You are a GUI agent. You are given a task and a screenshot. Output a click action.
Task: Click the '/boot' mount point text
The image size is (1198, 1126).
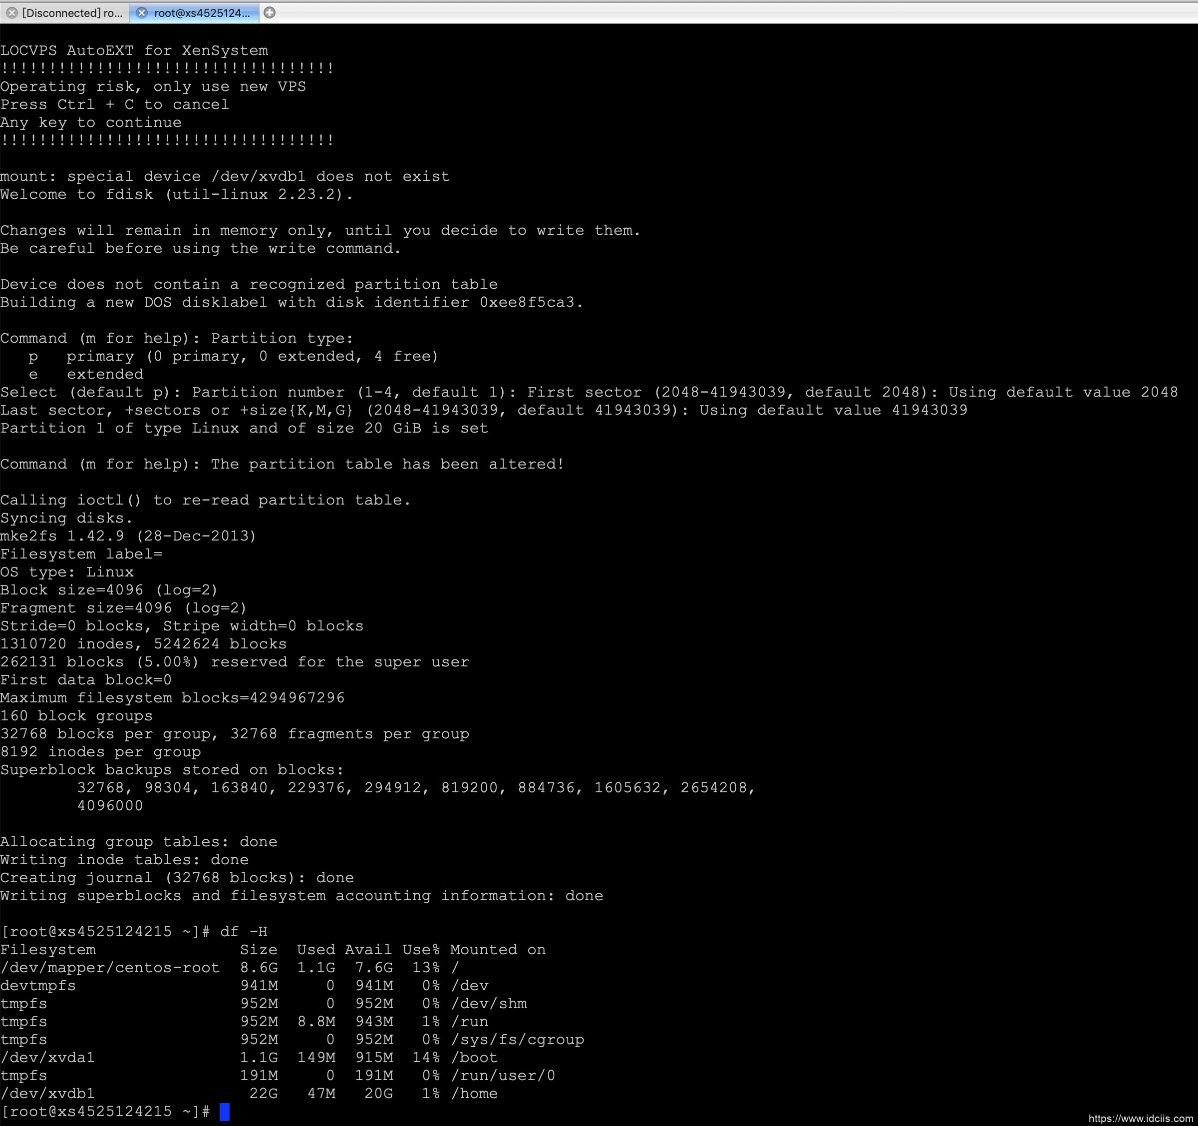(474, 1057)
